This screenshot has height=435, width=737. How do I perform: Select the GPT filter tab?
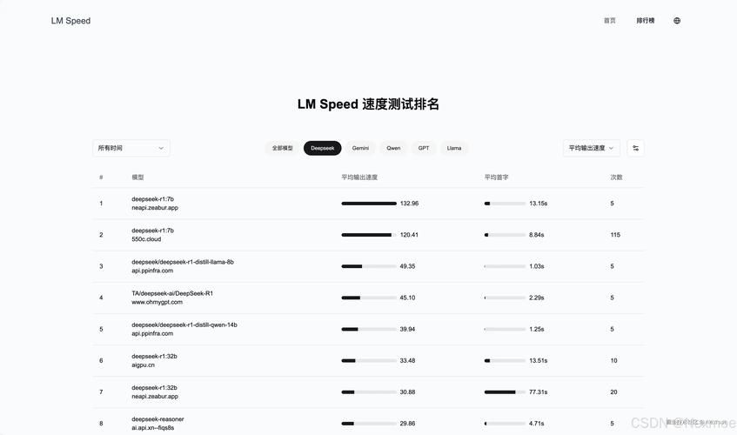[424, 148]
